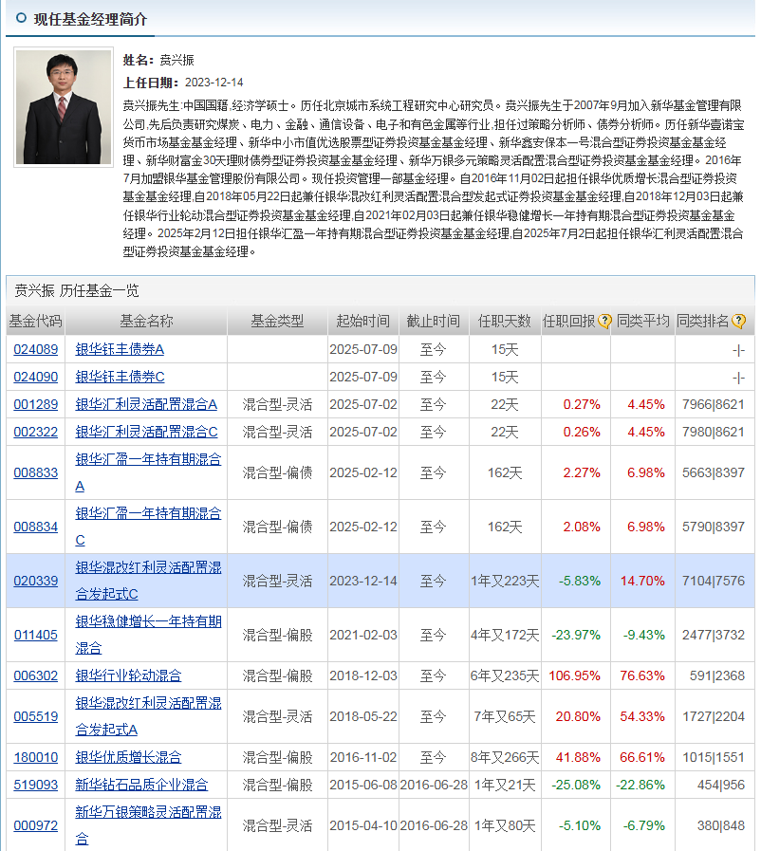761x851 pixels.
Task: Select the 上任日期 value 2023-12-14
Action: point(213,83)
